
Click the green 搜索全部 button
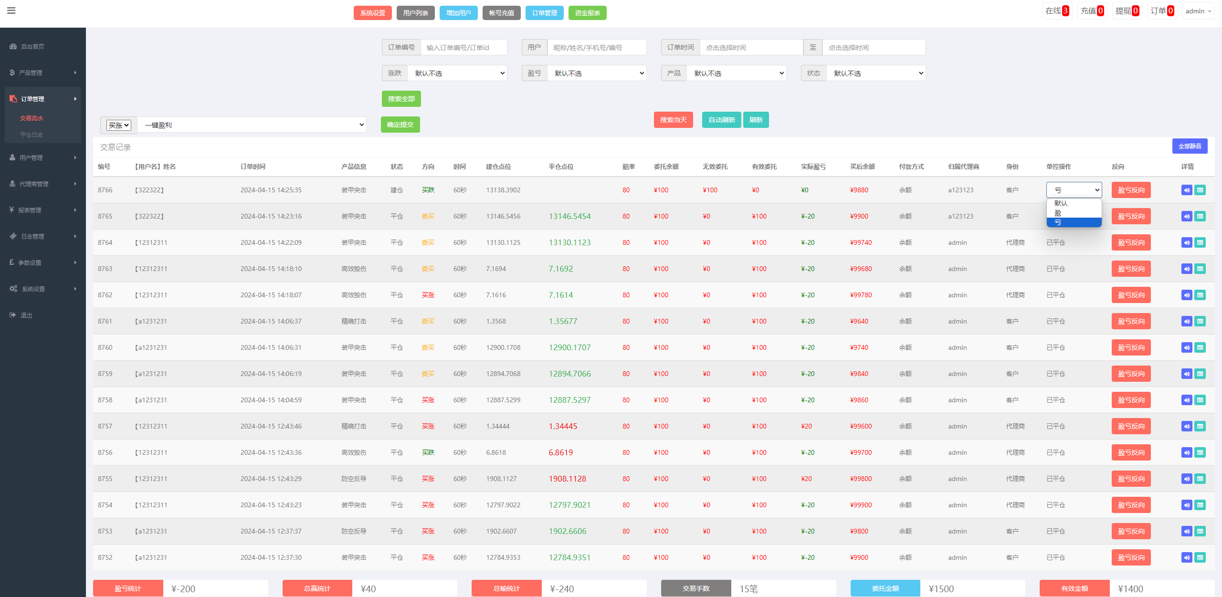401,99
